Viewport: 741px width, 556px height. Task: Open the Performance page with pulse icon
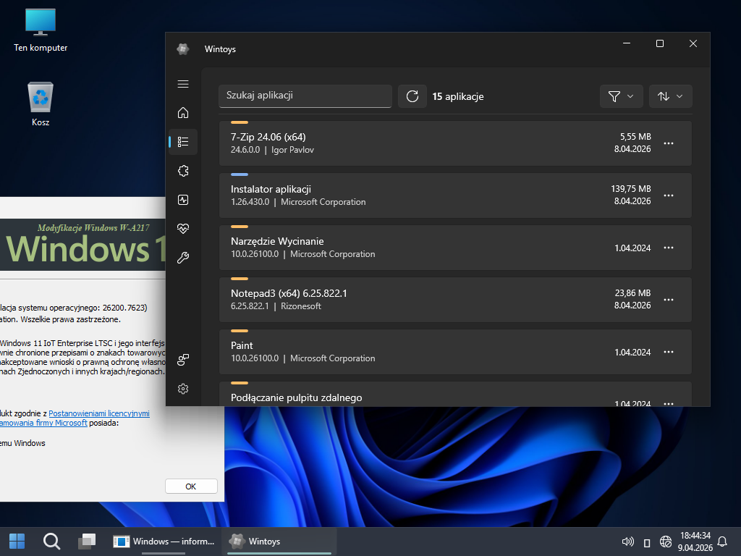183,200
